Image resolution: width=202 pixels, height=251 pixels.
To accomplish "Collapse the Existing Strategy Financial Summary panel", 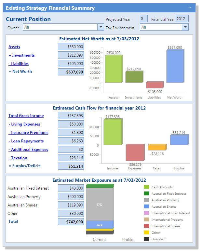I will tap(190, 8).
